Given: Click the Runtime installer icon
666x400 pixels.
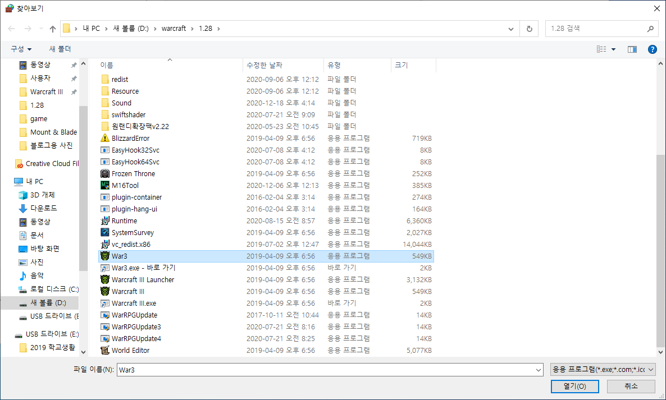Looking at the screenshot, I should click(x=105, y=220).
